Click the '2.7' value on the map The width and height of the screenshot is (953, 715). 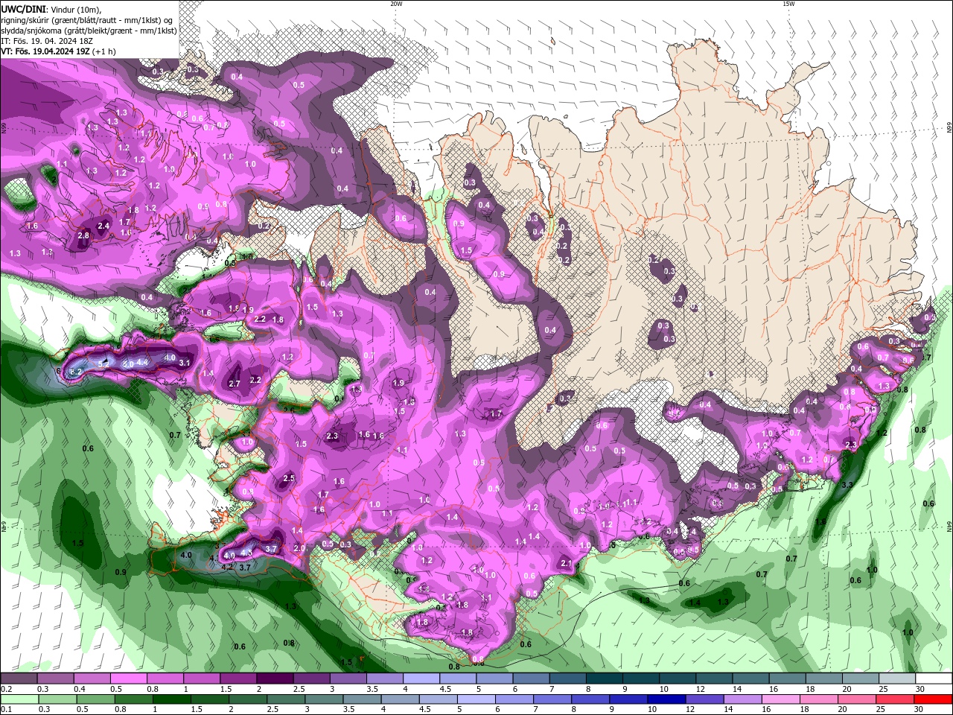[x=235, y=384]
